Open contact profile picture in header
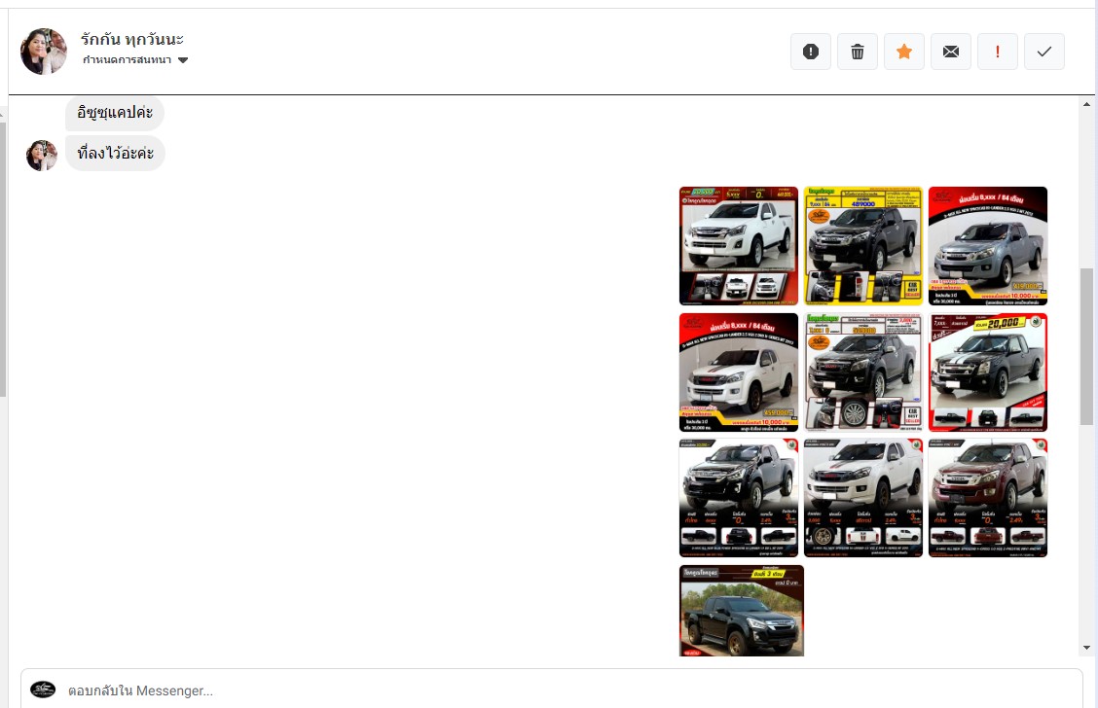The height and width of the screenshot is (708, 1098). tap(44, 52)
